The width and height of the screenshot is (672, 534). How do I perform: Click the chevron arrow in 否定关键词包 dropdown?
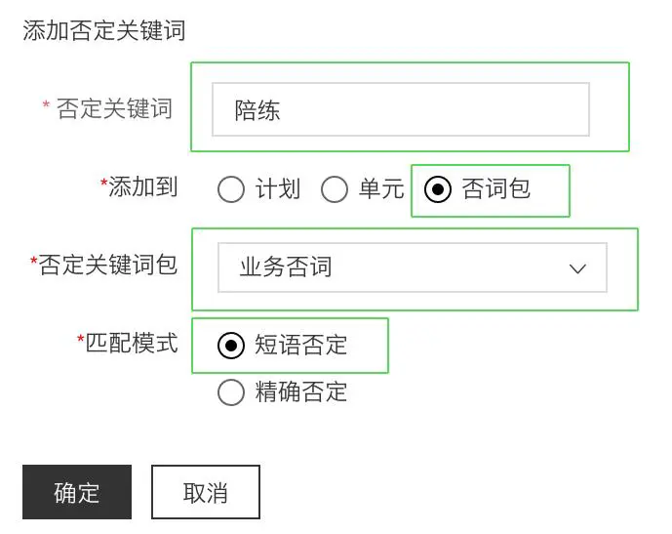click(577, 268)
